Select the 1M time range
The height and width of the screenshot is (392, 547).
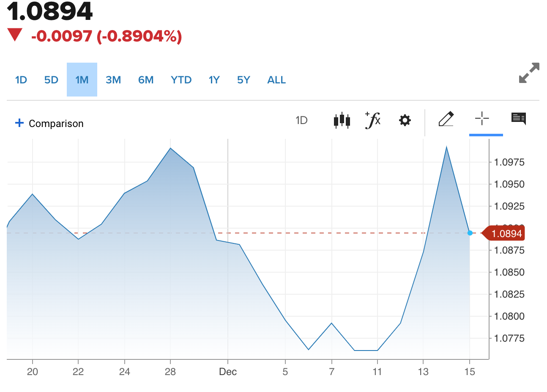tap(82, 80)
